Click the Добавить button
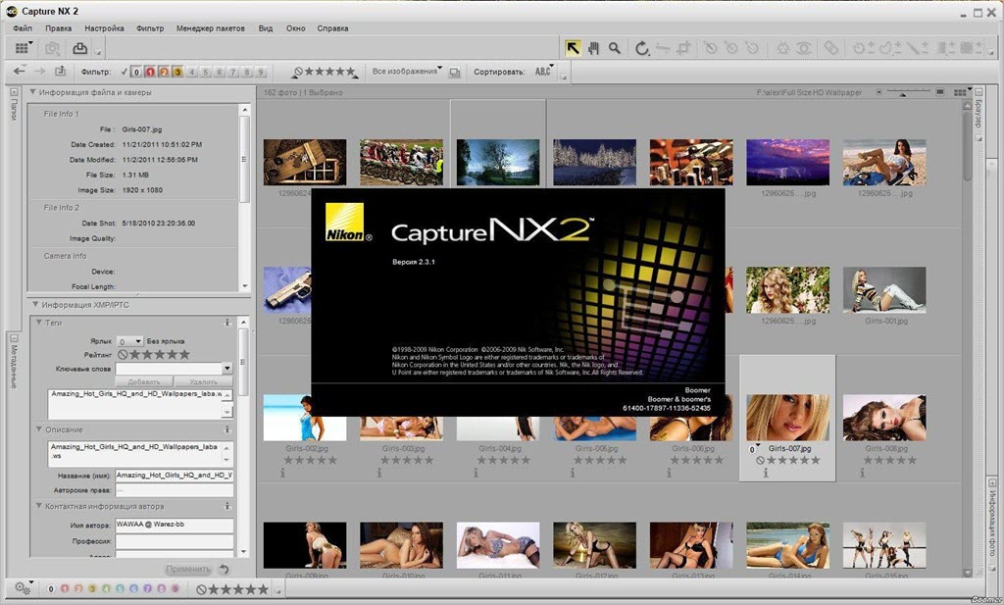This screenshot has height=605, width=1004. pos(143,381)
